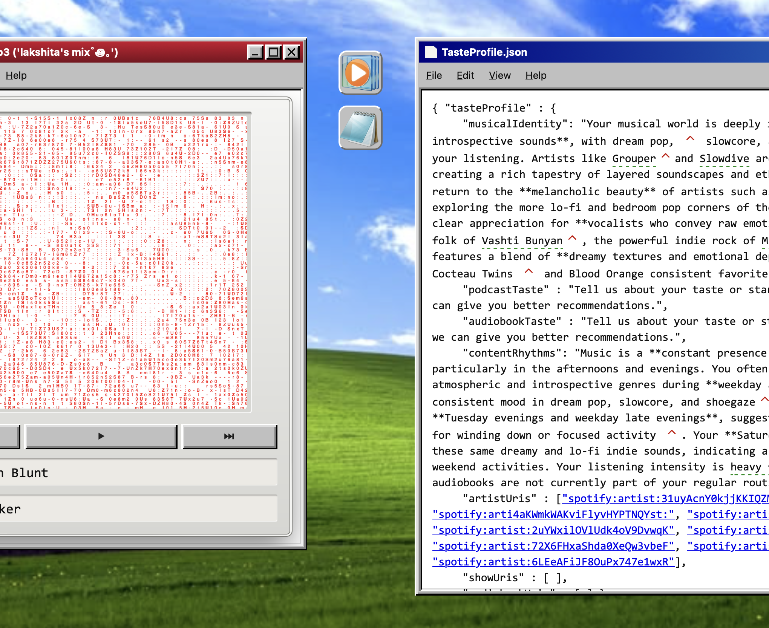Viewport: 769px width, 628px height.
Task: Select the track row ending in Blunt
Action: pos(138,473)
